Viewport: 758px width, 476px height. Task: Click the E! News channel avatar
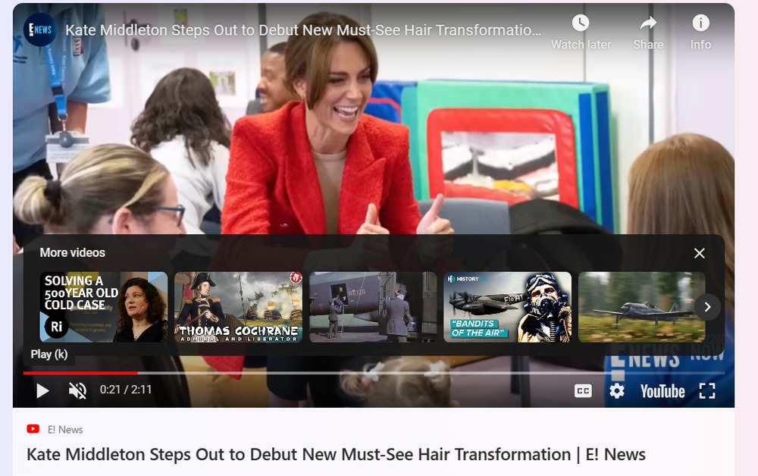[x=39, y=30]
